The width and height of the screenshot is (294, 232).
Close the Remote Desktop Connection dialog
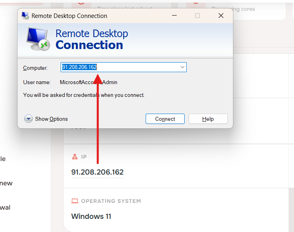click(x=221, y=16)
